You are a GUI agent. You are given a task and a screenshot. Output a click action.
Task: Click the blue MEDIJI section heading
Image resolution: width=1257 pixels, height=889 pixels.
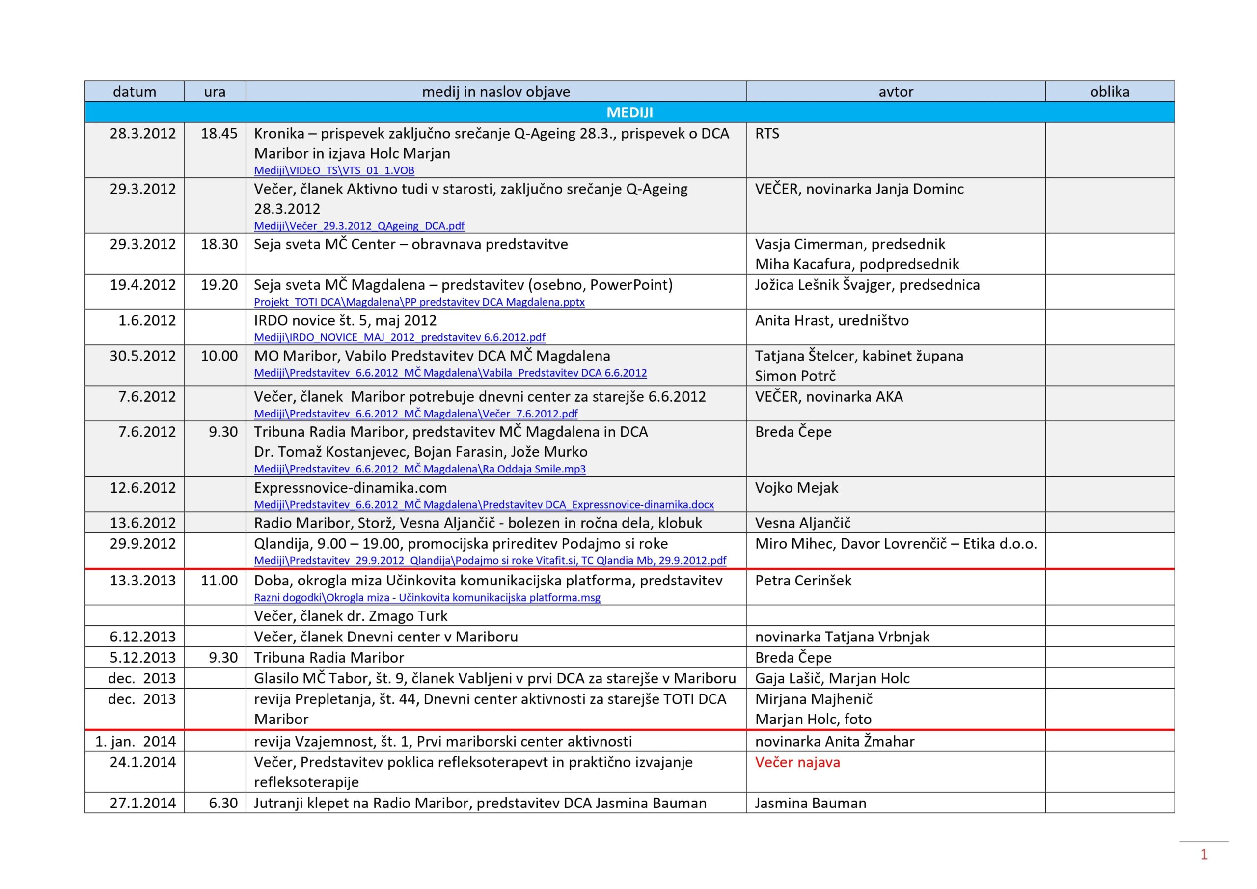pos(629,112)
